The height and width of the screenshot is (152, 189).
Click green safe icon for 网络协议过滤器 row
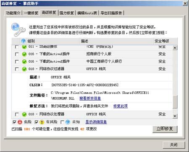coord(24,69)
